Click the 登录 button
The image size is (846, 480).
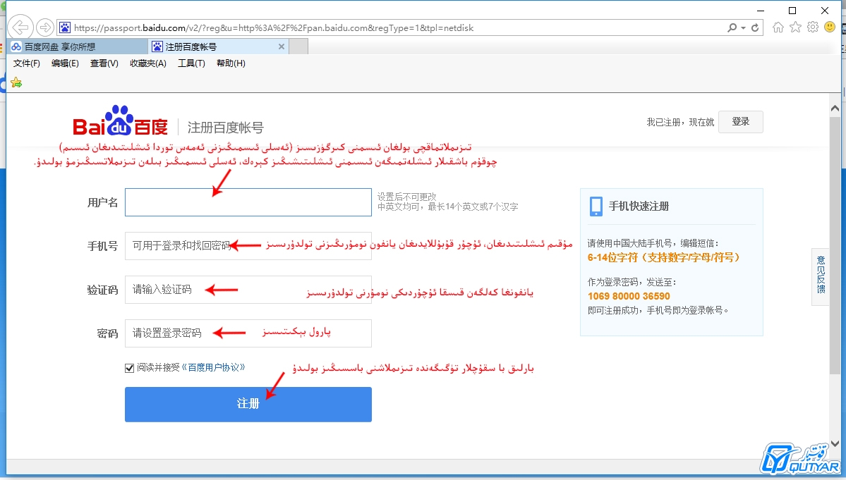tap(740, 122)
